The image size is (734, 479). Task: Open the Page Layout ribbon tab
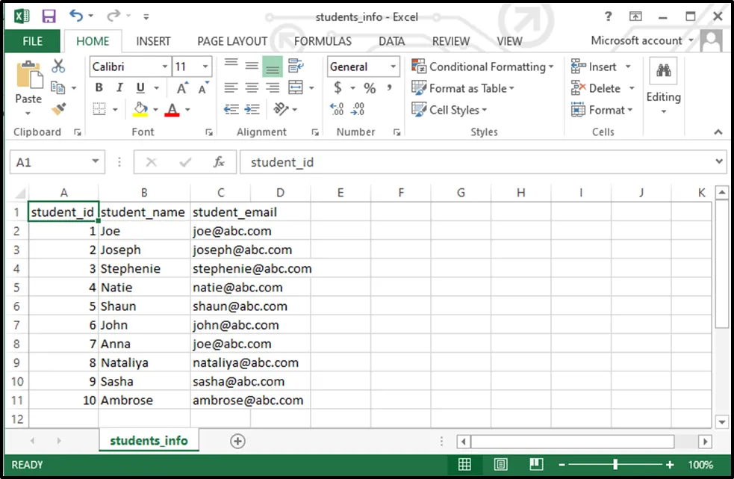tap(231, 41)
